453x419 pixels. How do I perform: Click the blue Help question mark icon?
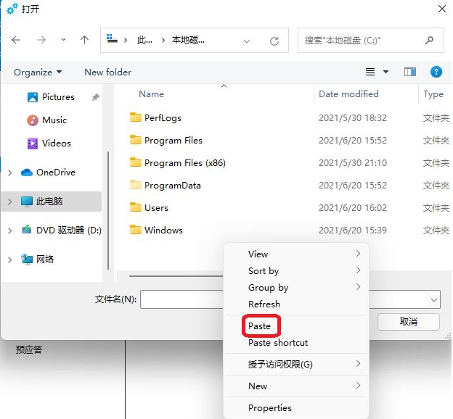pos(436,72)
